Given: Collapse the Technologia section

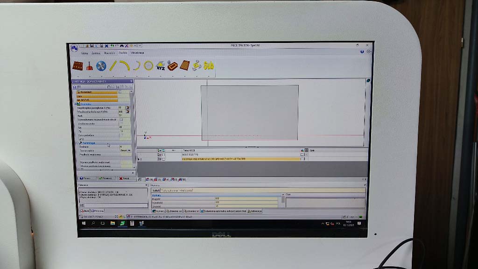Looking at the screenshot, I should pos(77,143).
